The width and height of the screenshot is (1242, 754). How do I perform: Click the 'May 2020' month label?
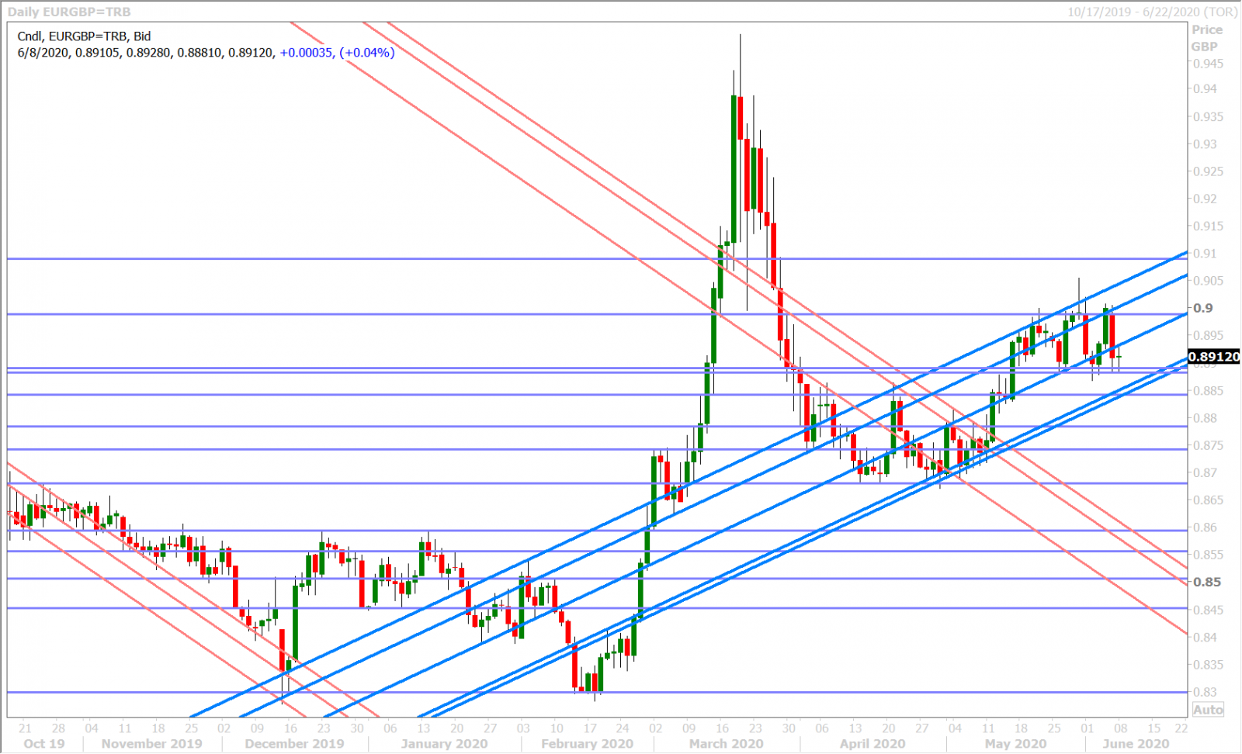coord(1015,744)
